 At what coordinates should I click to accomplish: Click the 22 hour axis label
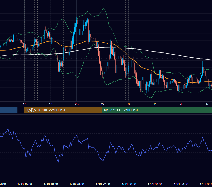coord(103,104)
